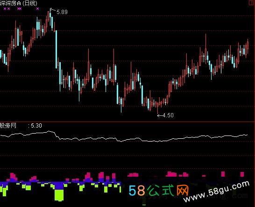Click the flag marker at the 5.89 high
Viewport: 255px width, 207px height.
[51, 9]
